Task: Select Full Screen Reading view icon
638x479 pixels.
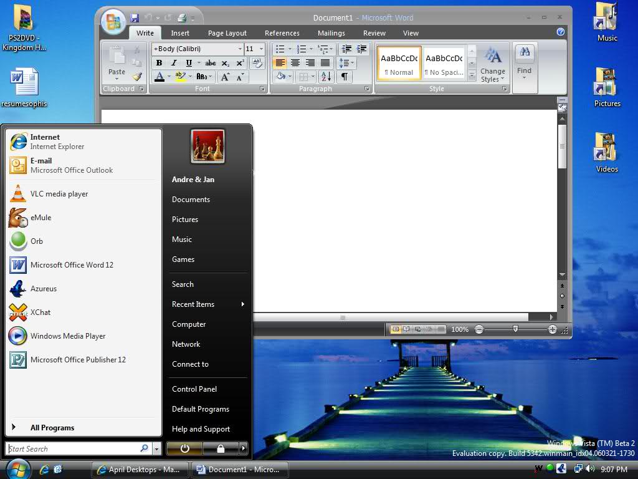Action: click(406, 329)
